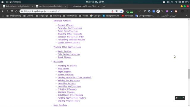
Task: Expand the 'etude' bookmarks folder
Action: tap(84, 16)
